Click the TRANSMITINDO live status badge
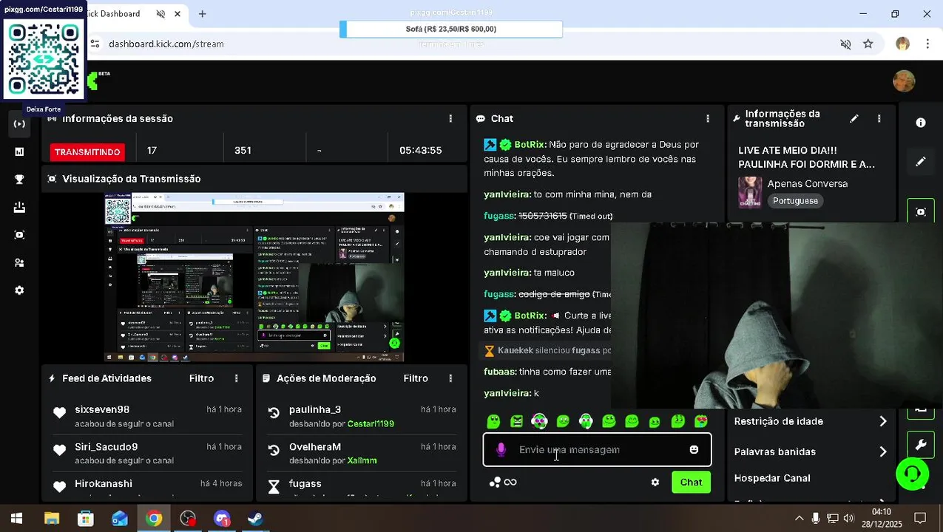The image size is (943, 532). tap(87, 151)
